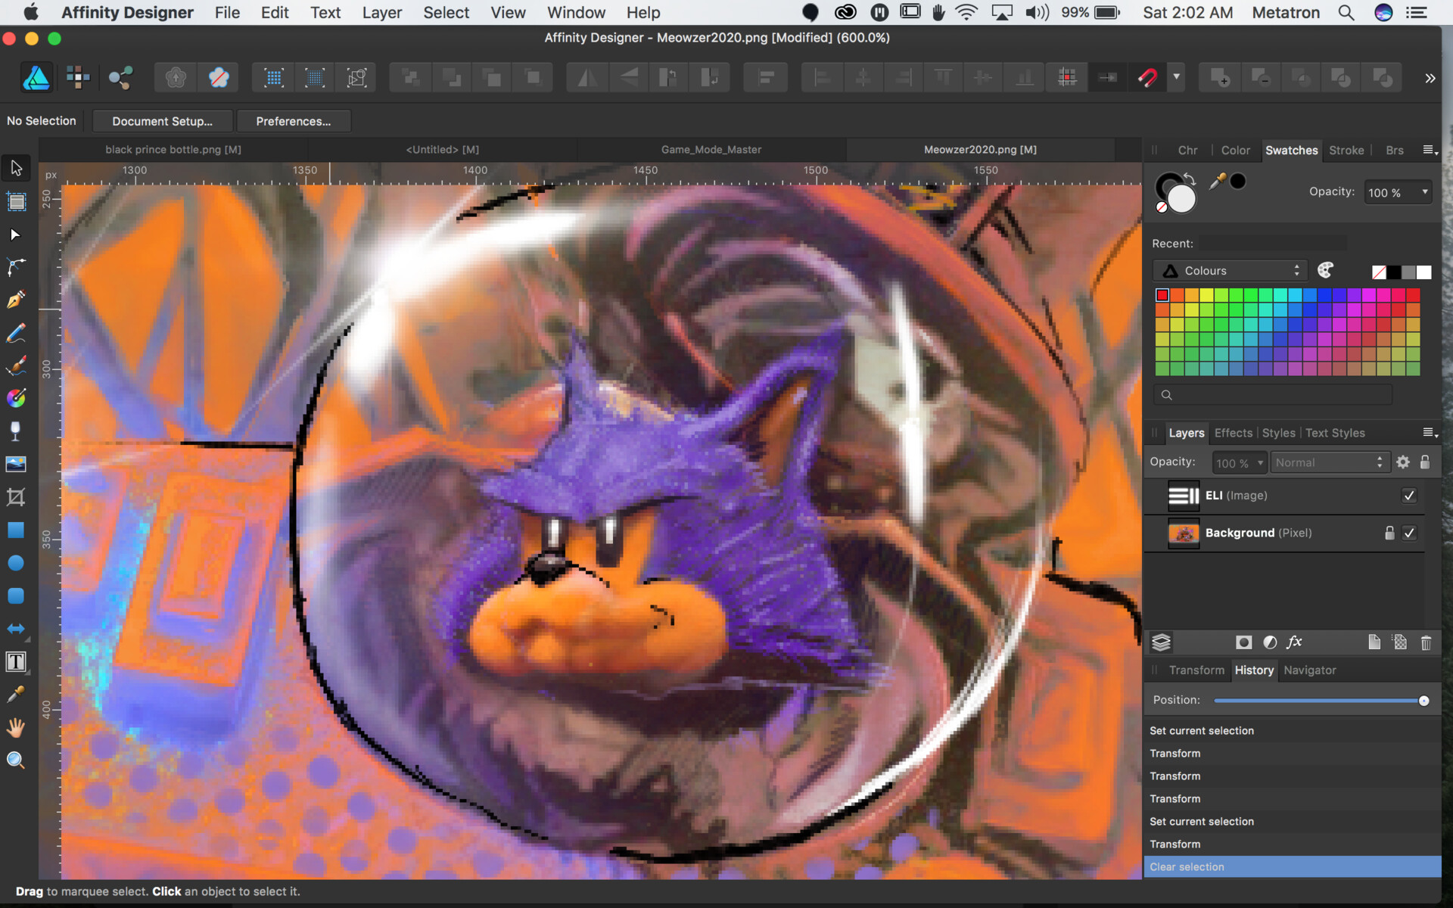
Task: Select the Artistic Text tool
Action: [16, 662]
